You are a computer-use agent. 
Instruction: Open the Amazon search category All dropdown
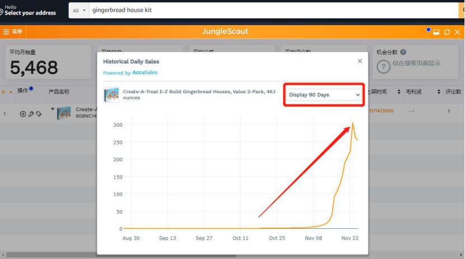[x=79, y=11]
